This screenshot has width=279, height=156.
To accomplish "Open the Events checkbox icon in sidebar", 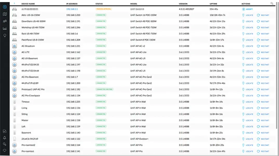I will (5, 132).
